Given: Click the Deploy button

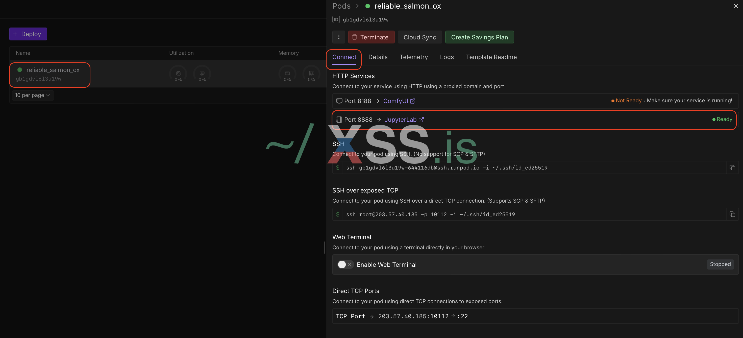Looking at the screenshot, I should pyautogui.click(x=28, y=34).
